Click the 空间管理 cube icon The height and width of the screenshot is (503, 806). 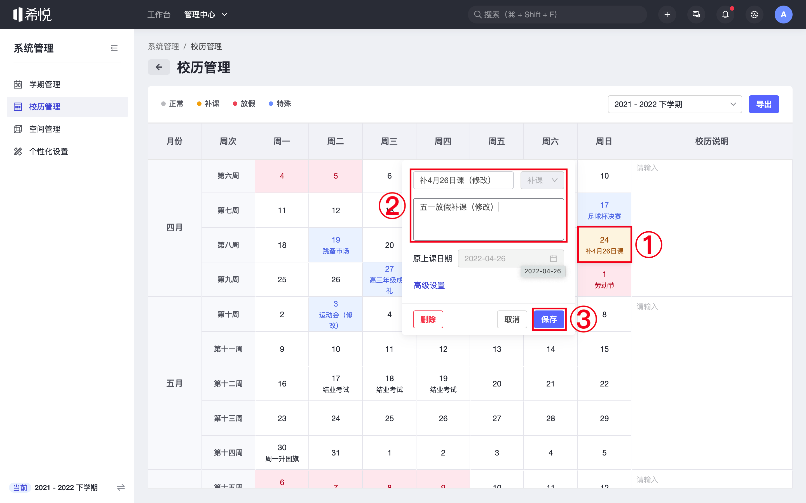(x=18, y=129)
